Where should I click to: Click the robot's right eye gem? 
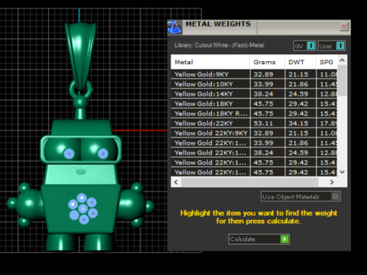click(x=102, y=154)
